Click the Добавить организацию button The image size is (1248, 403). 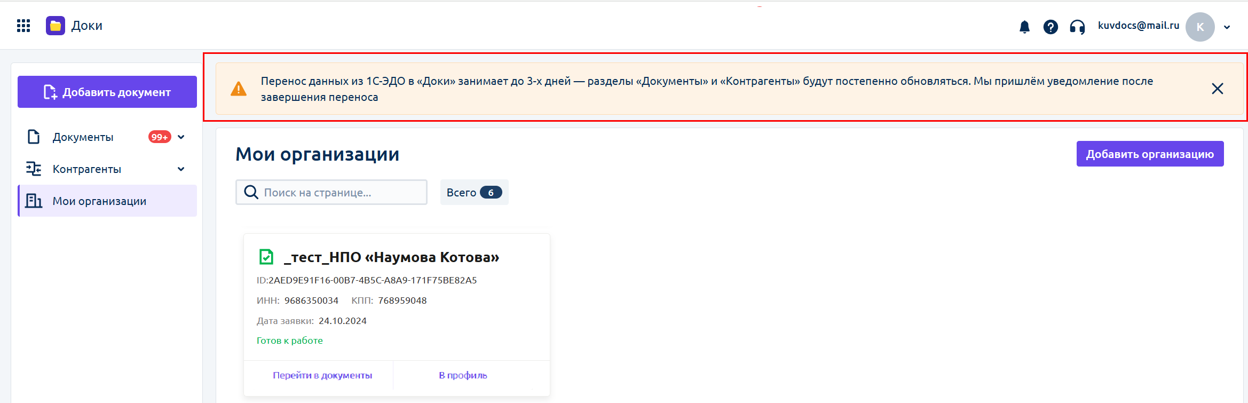1150,154
